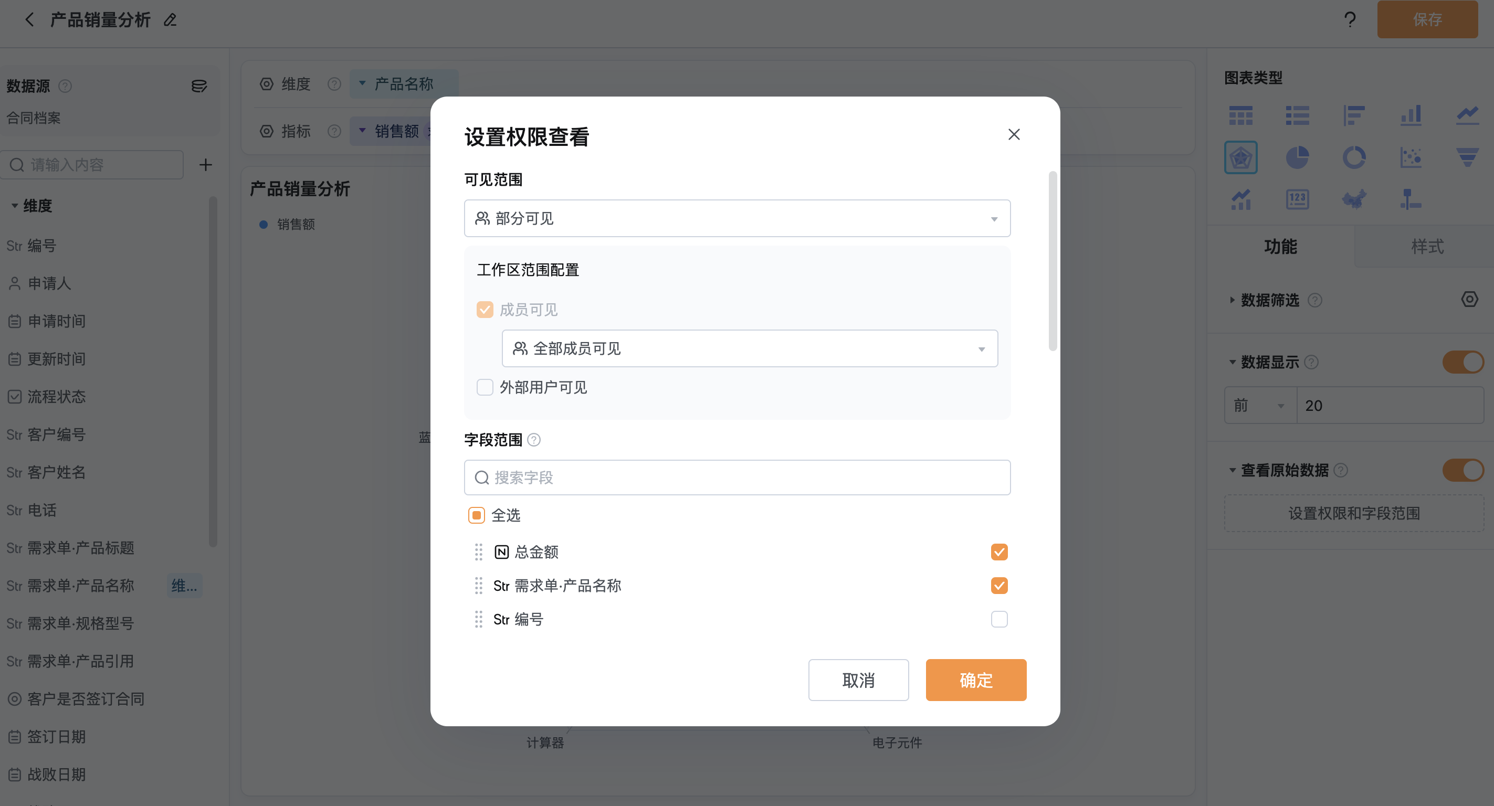Image resolution: width=1494 pixels, height=806 pixels.
Task: Select the funnel chart type icon
Action: pos(1467,157)
